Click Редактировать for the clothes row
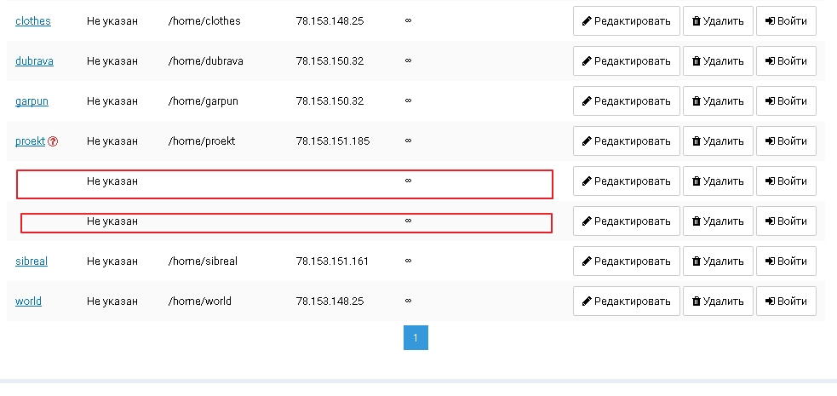 [x=626, y=20]
